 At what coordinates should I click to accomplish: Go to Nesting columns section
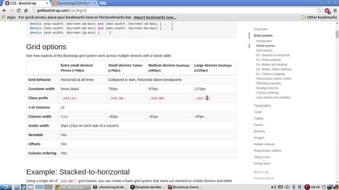tap(267, 88)
